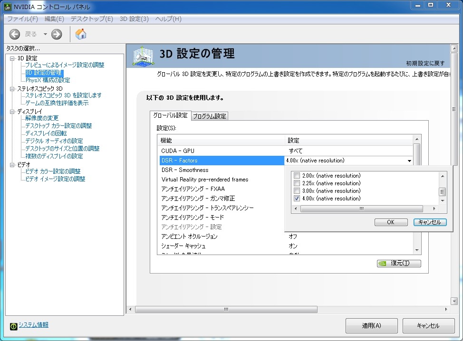
Task: Click the 機能 column header
Action: [222, 141]
